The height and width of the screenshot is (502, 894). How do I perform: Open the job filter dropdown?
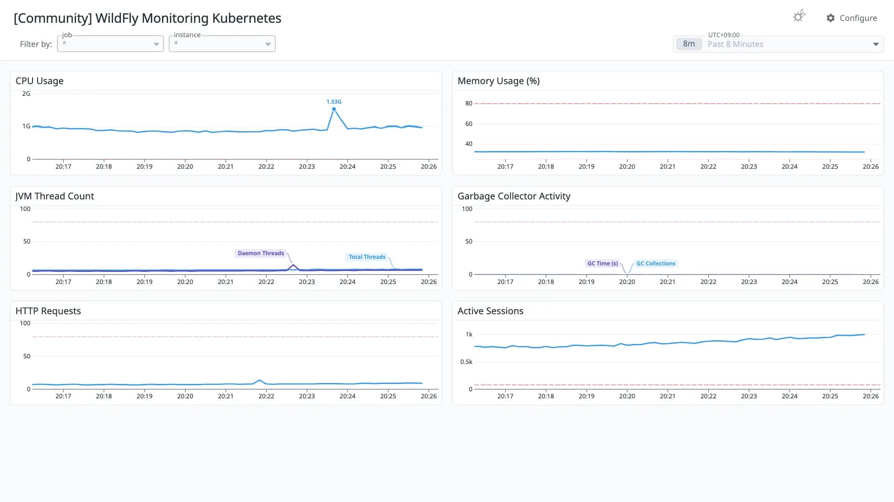click(110, 44)
